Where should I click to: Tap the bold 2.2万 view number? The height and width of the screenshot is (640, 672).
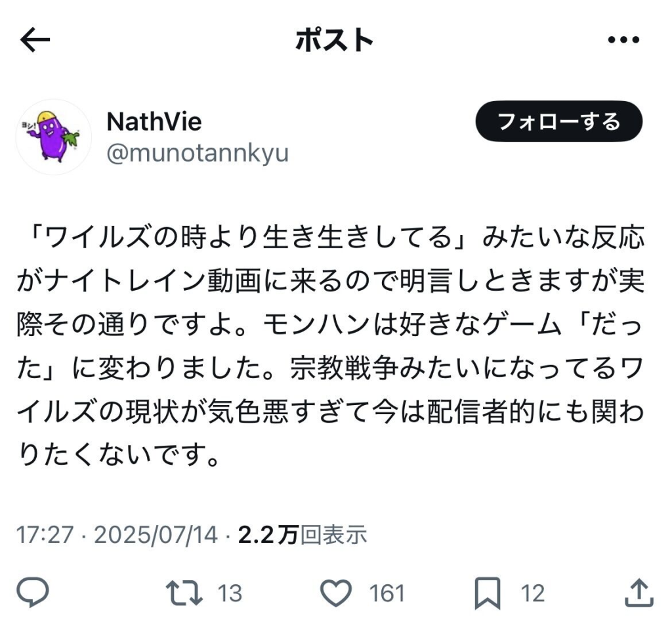(268, 536)
